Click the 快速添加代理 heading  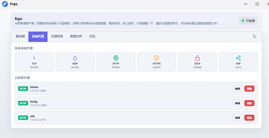coord(24,48)
